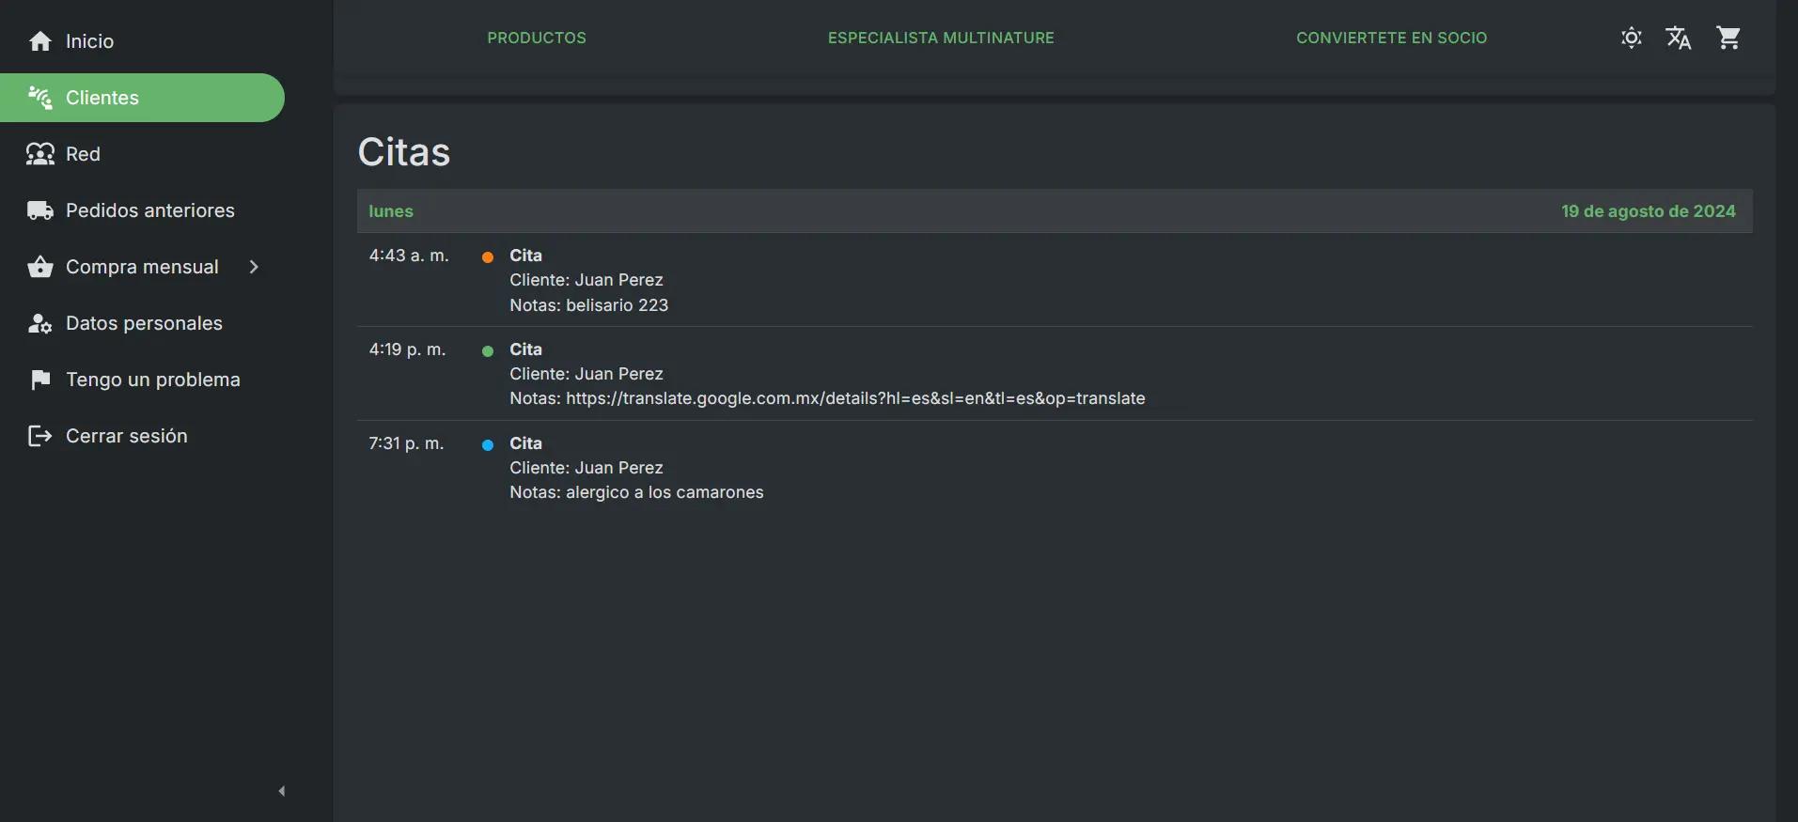Click the Conviértete en Socio link
1798x822 pixels.
(x=1391, y=38)
